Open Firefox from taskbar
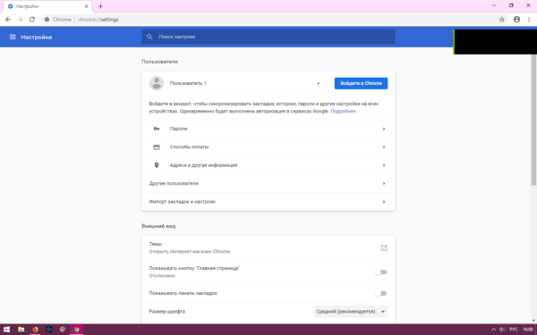 click(x=35, y=330)
